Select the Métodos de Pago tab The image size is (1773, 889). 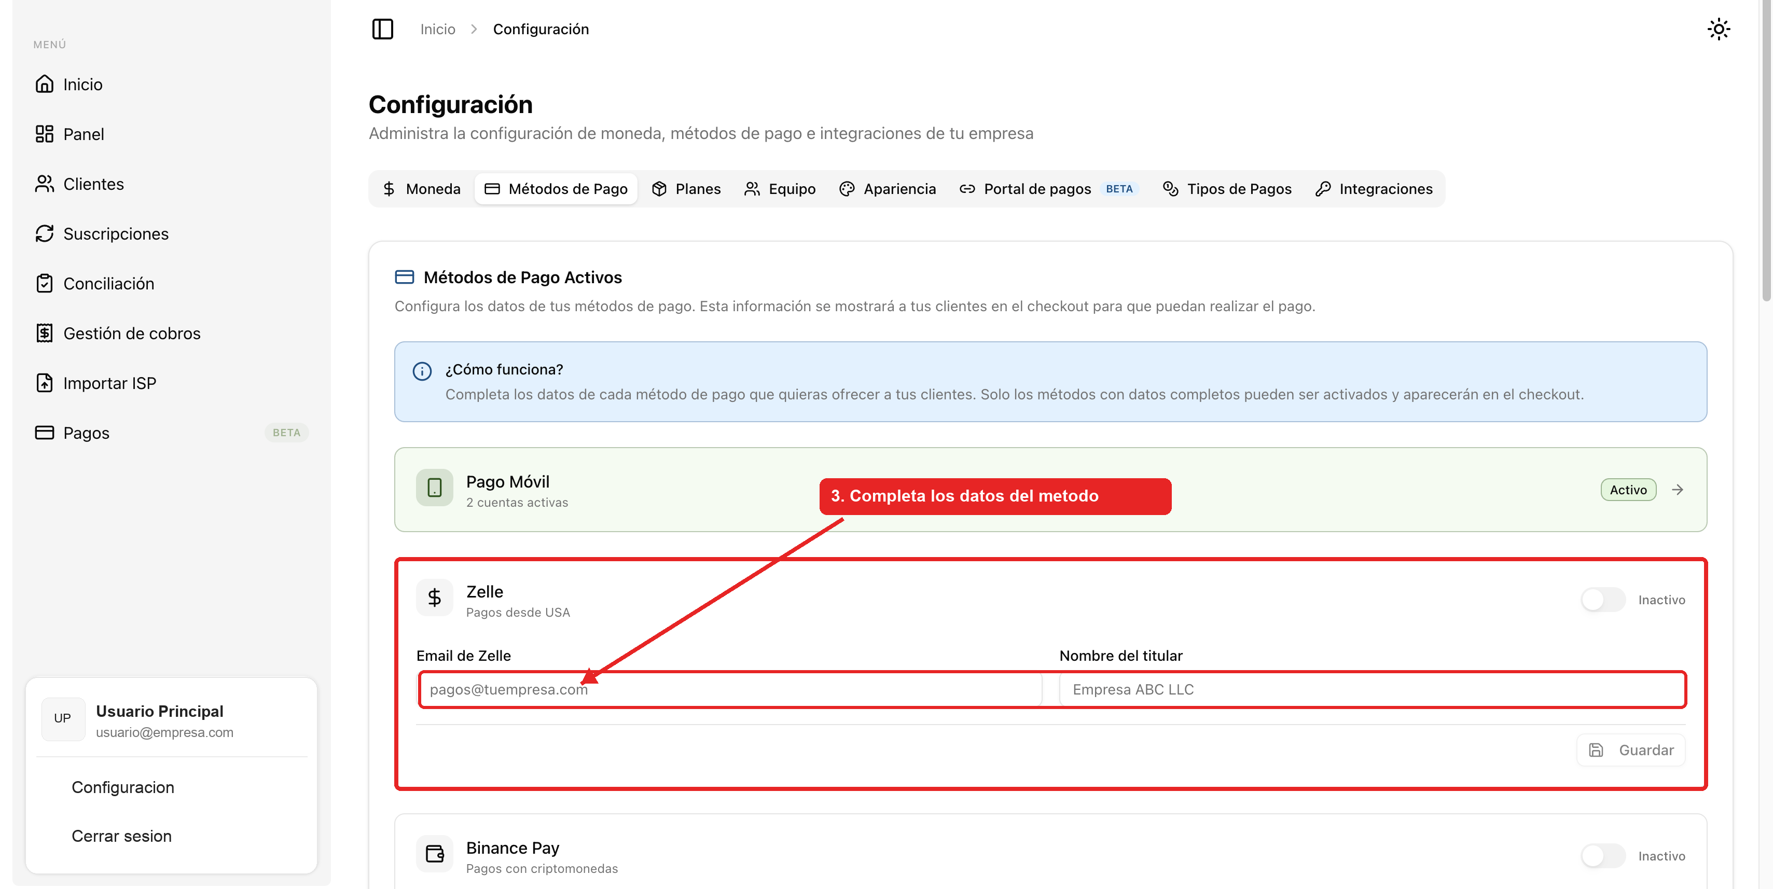click(556, 188)
